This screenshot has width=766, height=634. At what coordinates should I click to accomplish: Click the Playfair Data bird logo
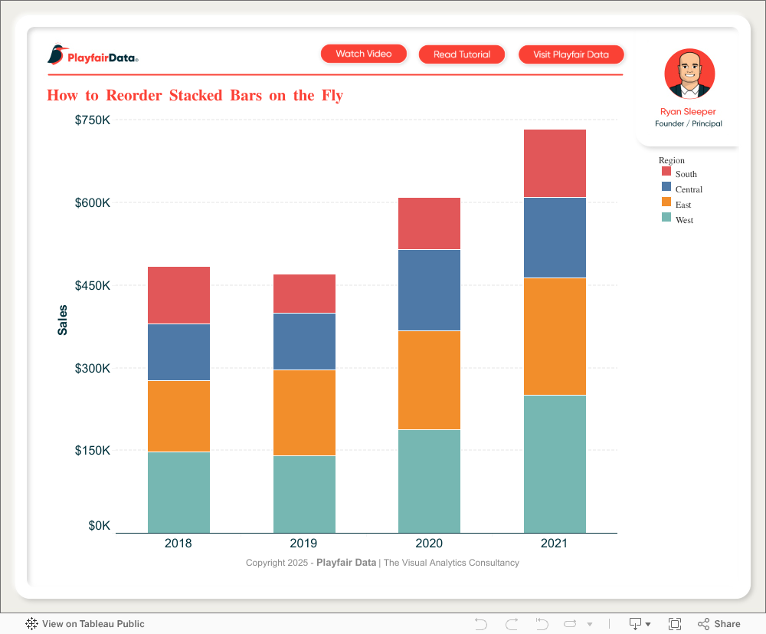[57, 55]
